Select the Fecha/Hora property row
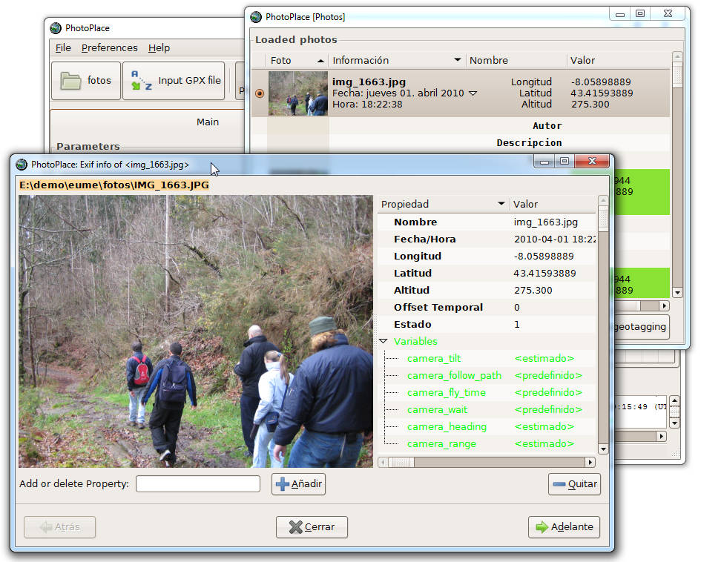Screen dimensions: 701x562 click(x=487, y=239)
